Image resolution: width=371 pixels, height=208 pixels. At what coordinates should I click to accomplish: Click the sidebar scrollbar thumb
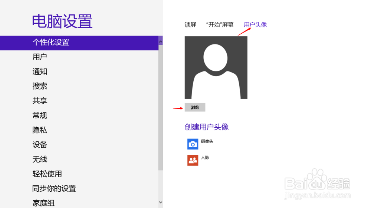tap(161, 108)
